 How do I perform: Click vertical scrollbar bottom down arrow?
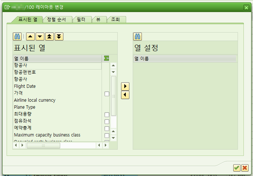pyautogui.click(x=113, y=138)
